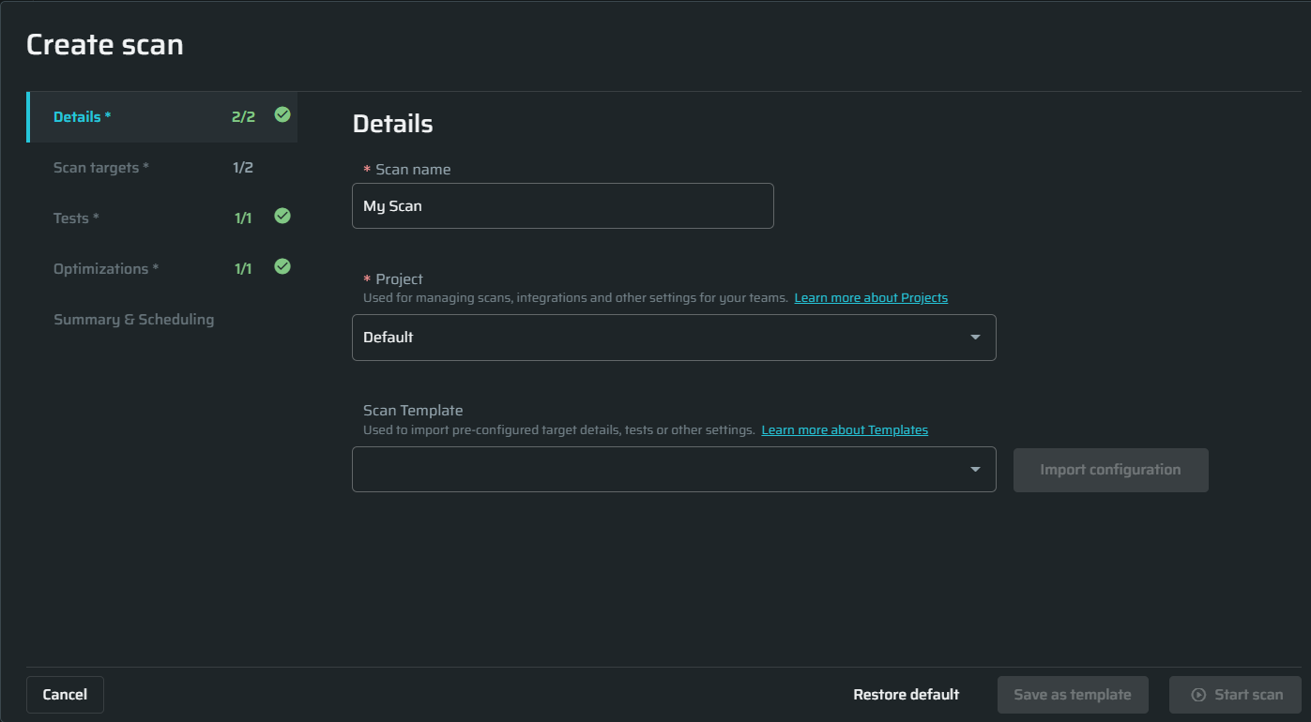Click the green checkmark beside Details step
This screenshot has height=722, width=1311.
point(282,116)
